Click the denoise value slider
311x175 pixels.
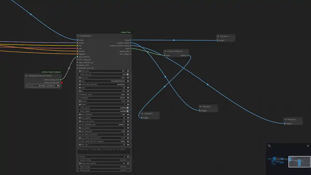click(x=104, y=101)
